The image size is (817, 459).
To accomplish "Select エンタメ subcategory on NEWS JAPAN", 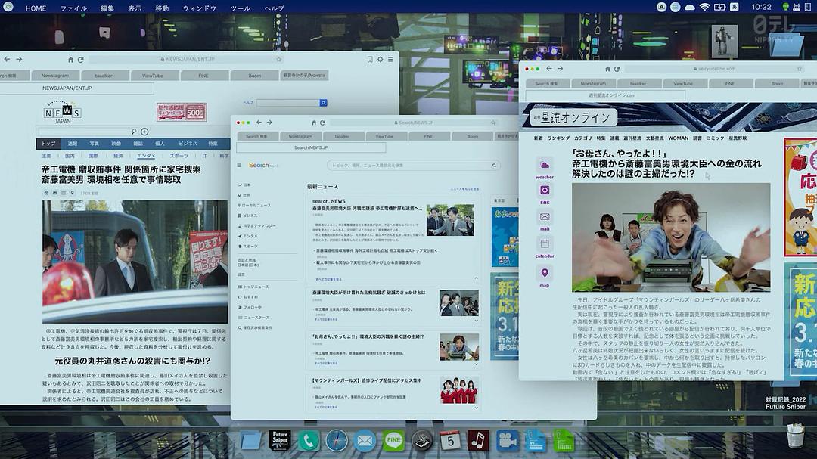I will tap(146, 156).
